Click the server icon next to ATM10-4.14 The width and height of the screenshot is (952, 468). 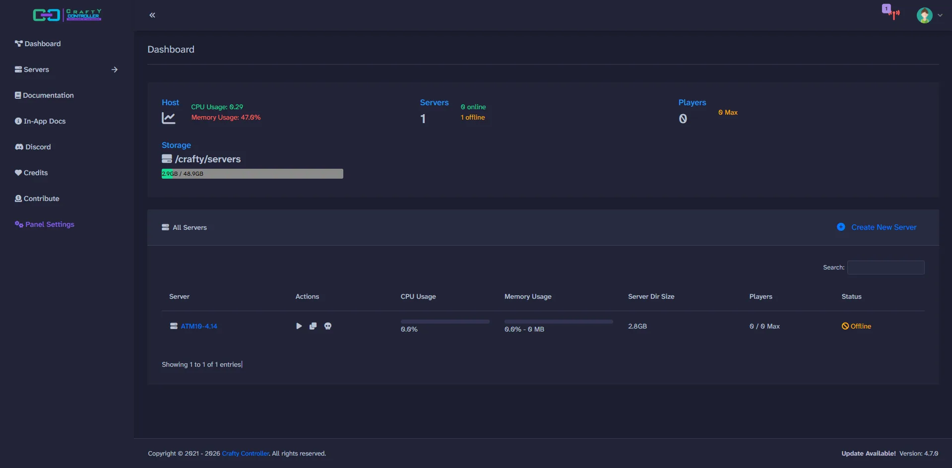point(174,326)
